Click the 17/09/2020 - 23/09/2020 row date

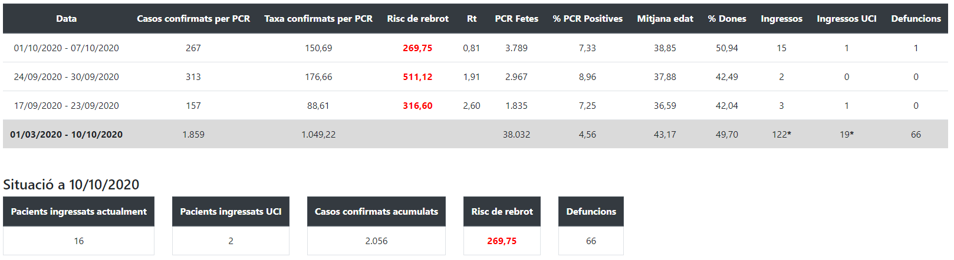point(66,106)
